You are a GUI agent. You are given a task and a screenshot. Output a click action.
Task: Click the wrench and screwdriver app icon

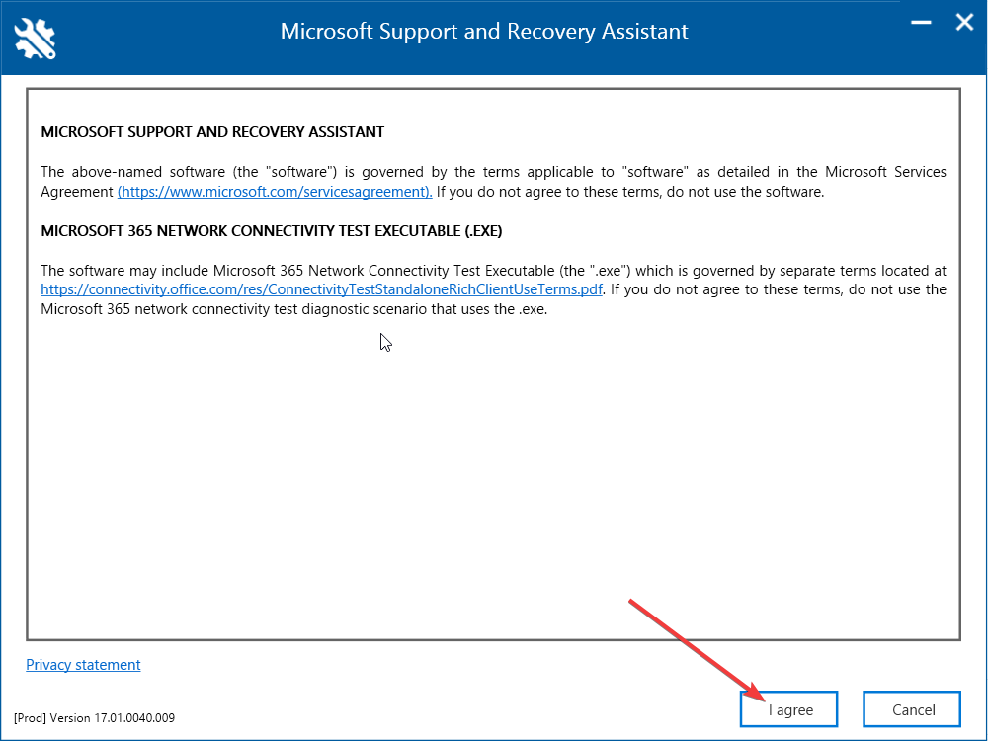pyautogui.click(x=36, y=39)
